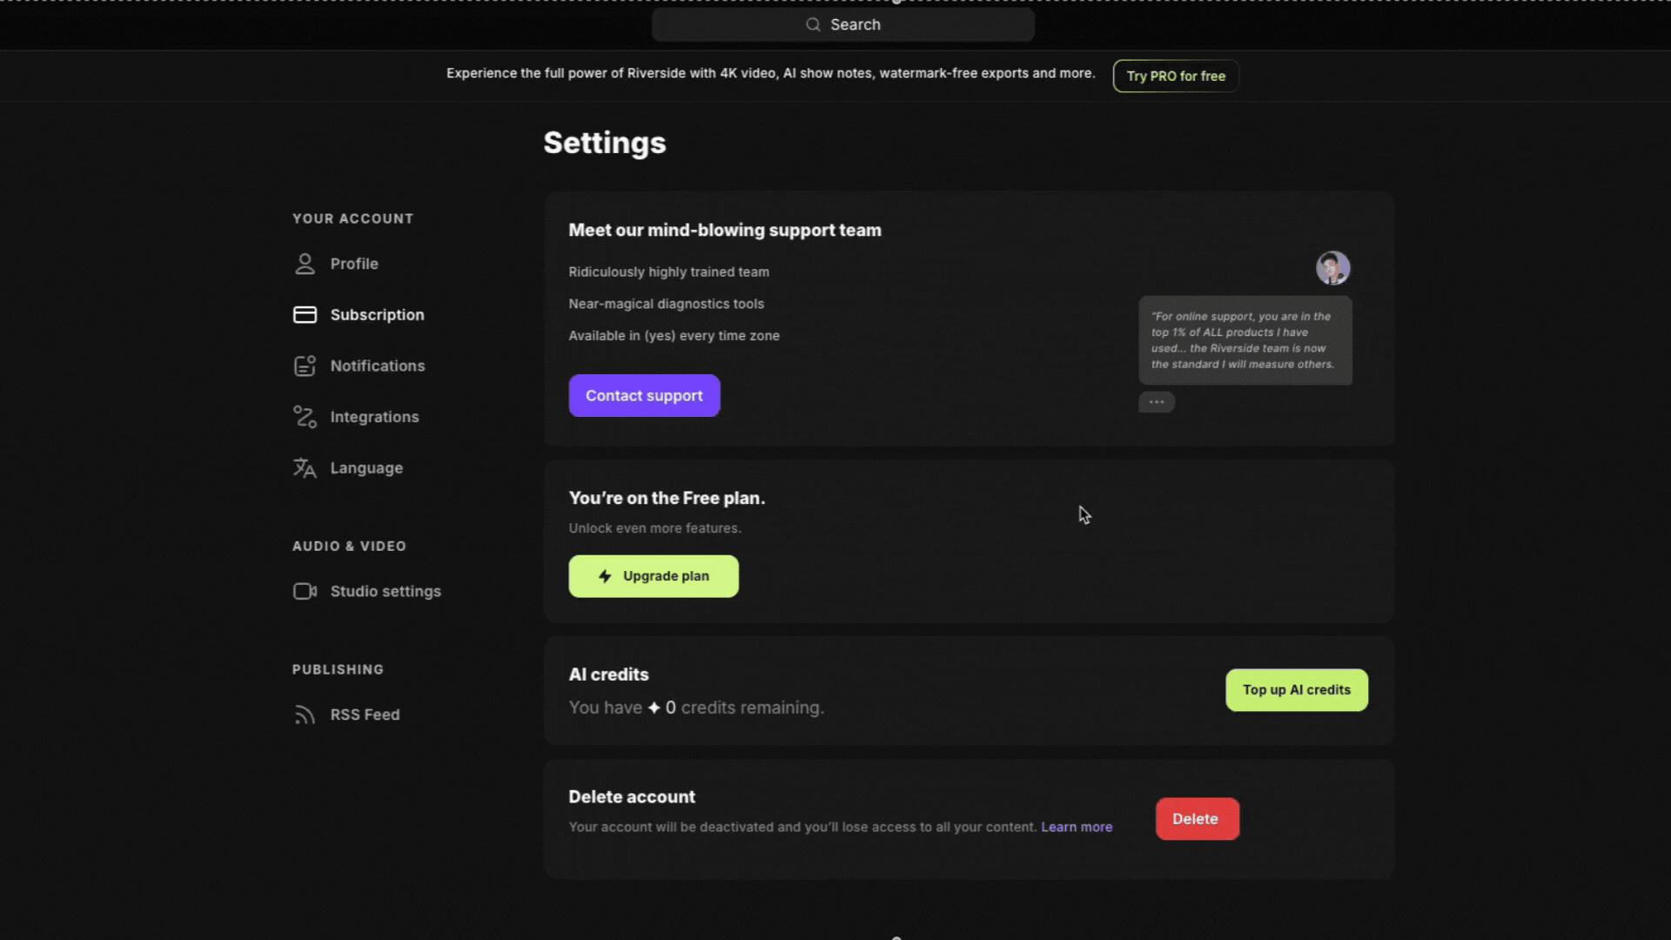The height and width of the screenshot is (940, 1671).
Task: Click the Subscription card icon
Action: (x=305, y=315)
